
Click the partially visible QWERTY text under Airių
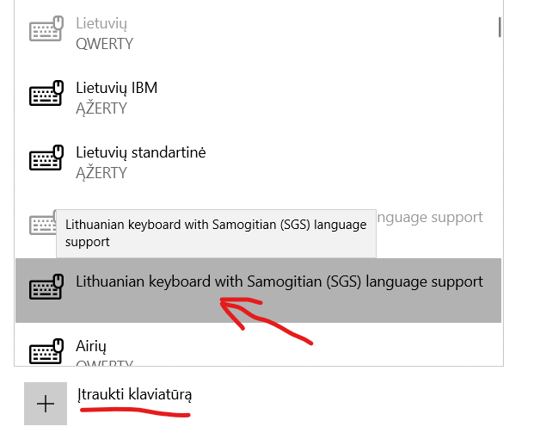pyautogui.click(x=104, y=365)
